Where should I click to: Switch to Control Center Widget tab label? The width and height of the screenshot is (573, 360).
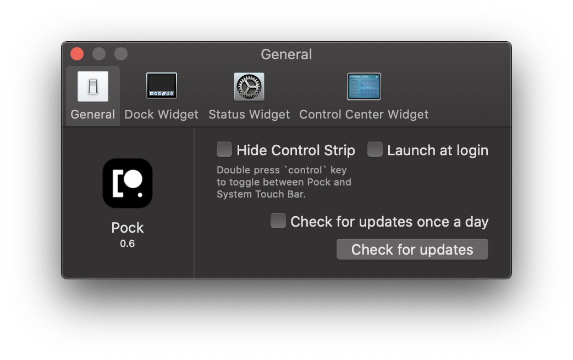363,115
